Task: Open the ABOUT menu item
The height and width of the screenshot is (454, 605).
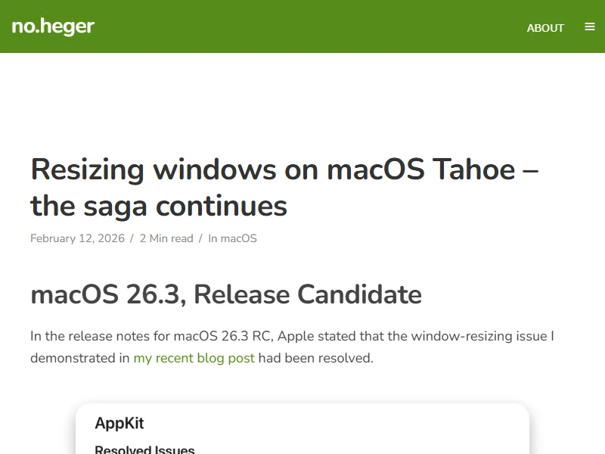Action: point(545,28)
